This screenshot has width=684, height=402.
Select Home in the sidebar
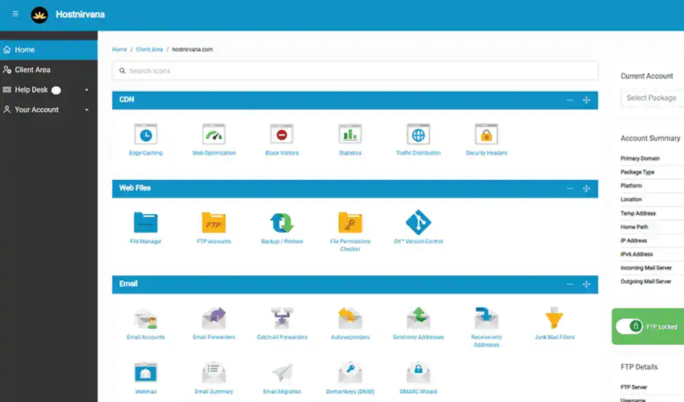click(25, 50)
